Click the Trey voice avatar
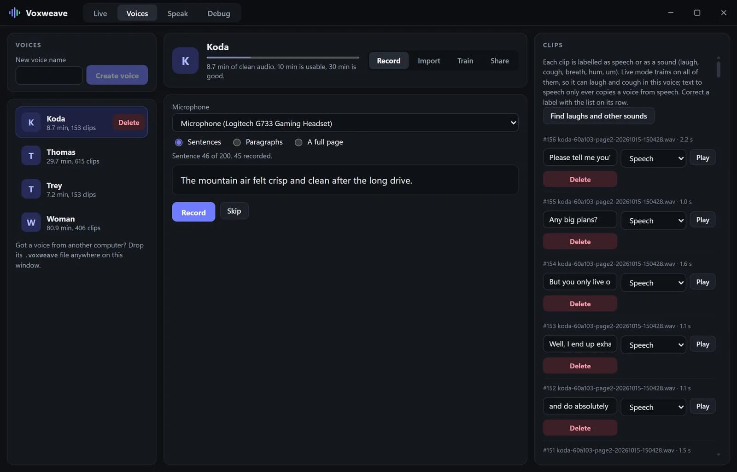Image resolution: width=737 pixels, height=472 pixels. 31,189
